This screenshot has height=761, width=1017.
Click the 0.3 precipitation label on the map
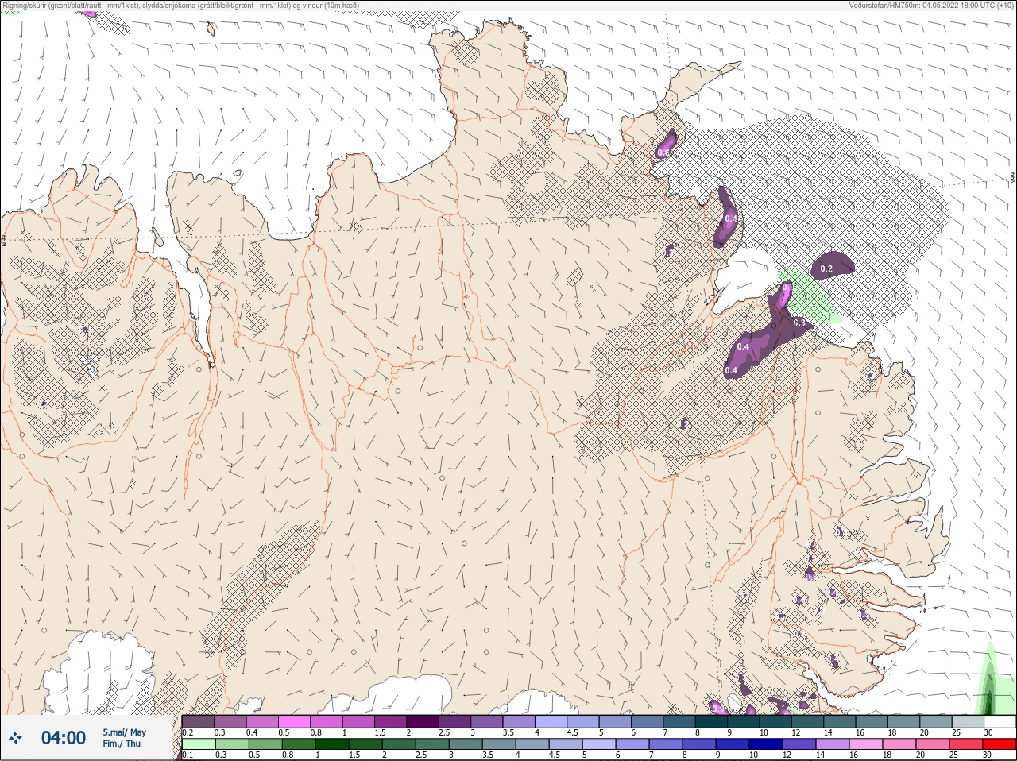(799, 323)
